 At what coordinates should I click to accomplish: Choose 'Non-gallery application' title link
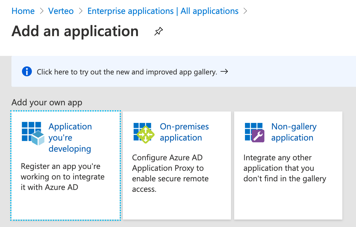point(294,132)
